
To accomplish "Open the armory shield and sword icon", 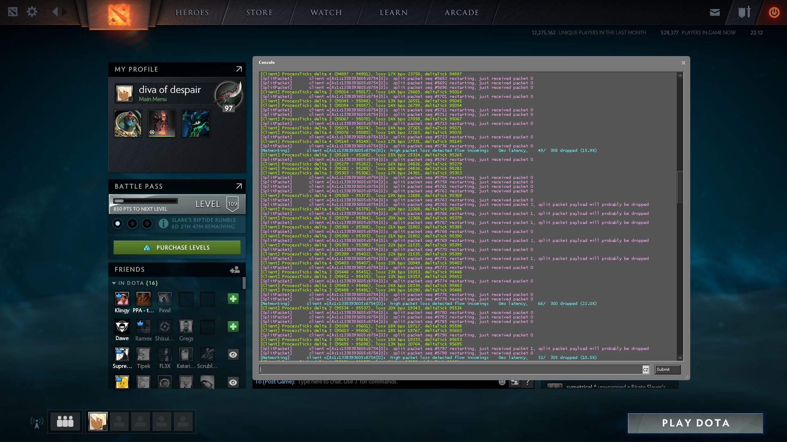I will (x=744, y=12).
